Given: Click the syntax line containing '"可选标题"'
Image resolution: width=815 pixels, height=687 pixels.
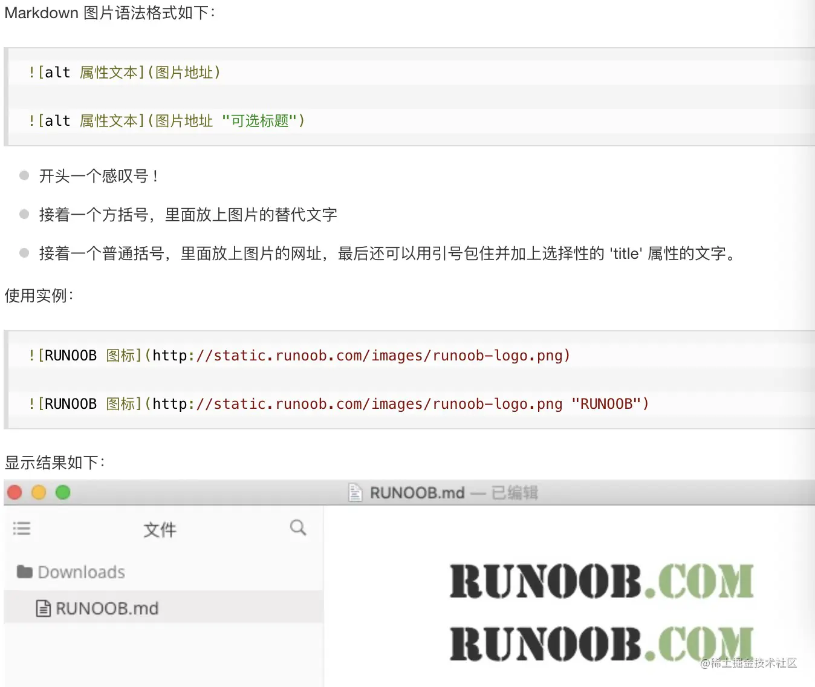Looking at the screenshot, I should (x=167, y=121).
